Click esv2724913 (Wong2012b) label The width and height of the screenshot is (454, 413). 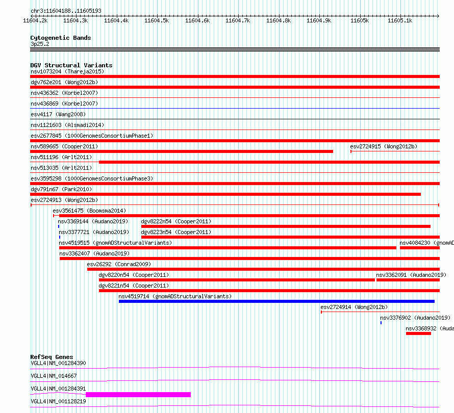[x=64, y=200]
